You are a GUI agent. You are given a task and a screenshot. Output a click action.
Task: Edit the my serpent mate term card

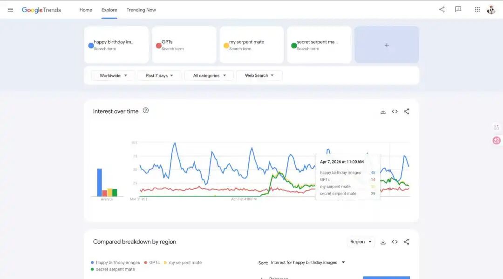click(252, 45)
